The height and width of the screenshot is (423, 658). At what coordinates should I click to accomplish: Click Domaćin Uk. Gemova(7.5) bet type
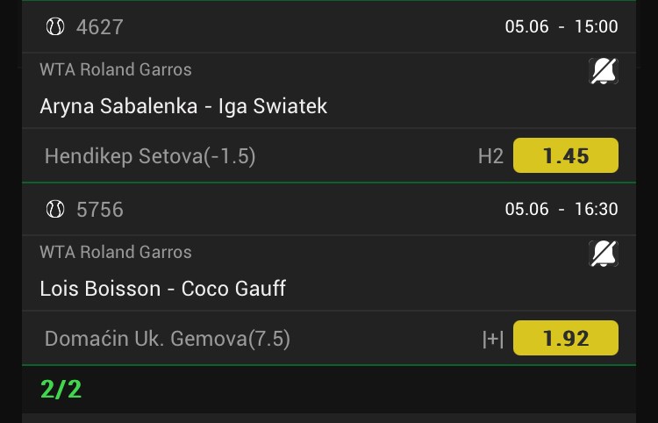click(x=168, y=339)
